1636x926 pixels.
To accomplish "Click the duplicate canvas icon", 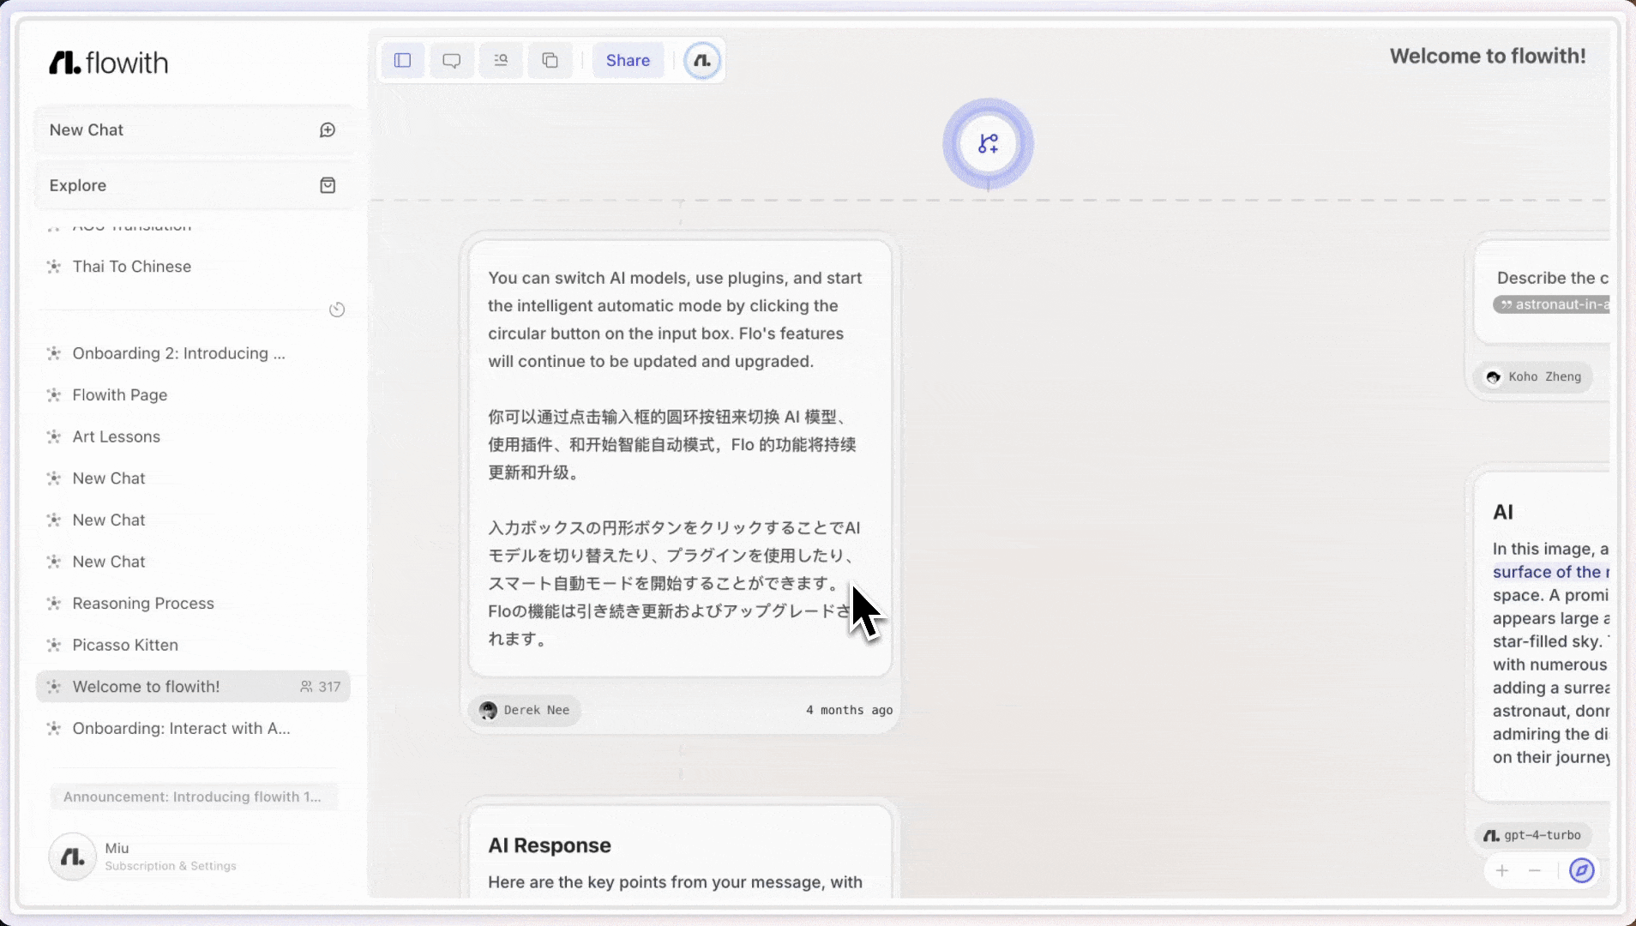I will coord(550,60).
